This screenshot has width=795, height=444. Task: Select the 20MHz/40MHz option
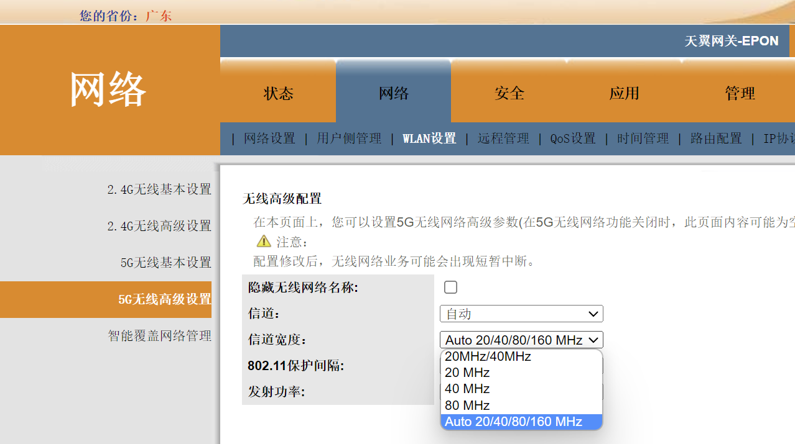click(x=488, y=356)
